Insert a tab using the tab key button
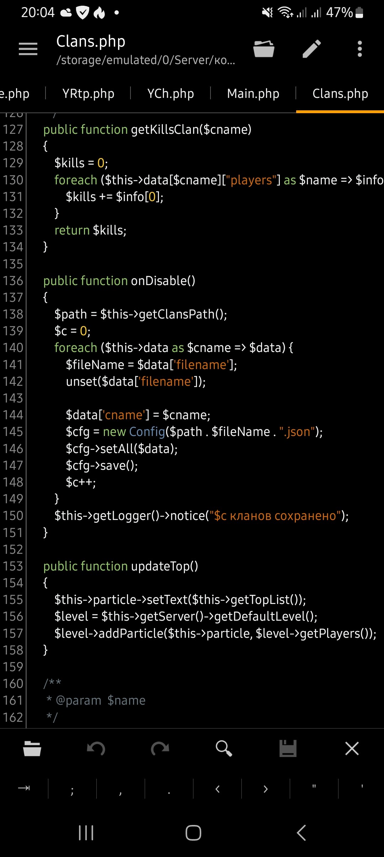 [24, 788]
